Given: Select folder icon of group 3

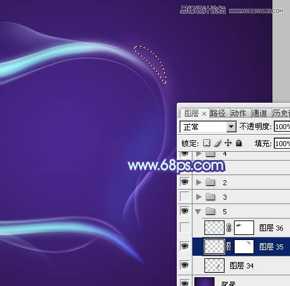Looking at the screenshot, I should 211,197.
